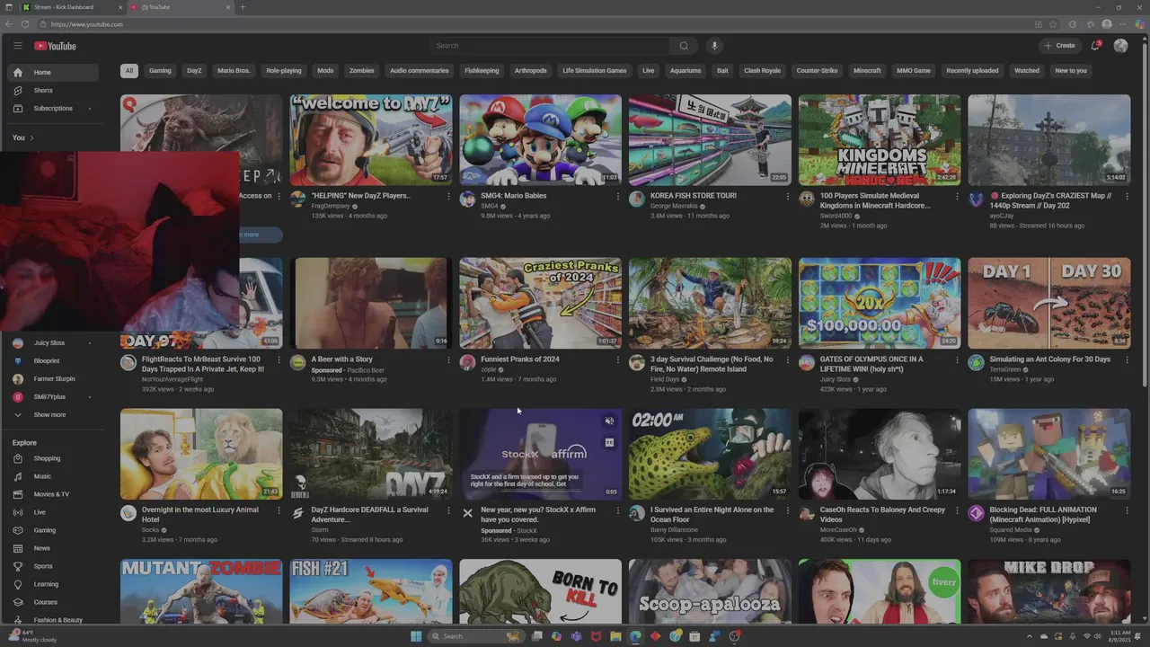Select the Minecraft filter chip

coord(867,70)
